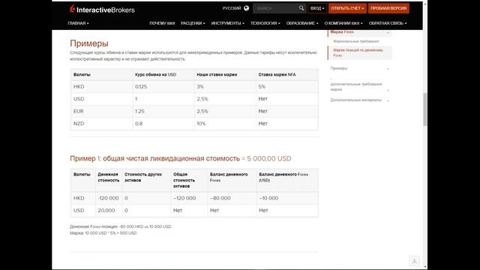
Task: Open the ГЛАВНАЯ menu
Action: point(78,23)
